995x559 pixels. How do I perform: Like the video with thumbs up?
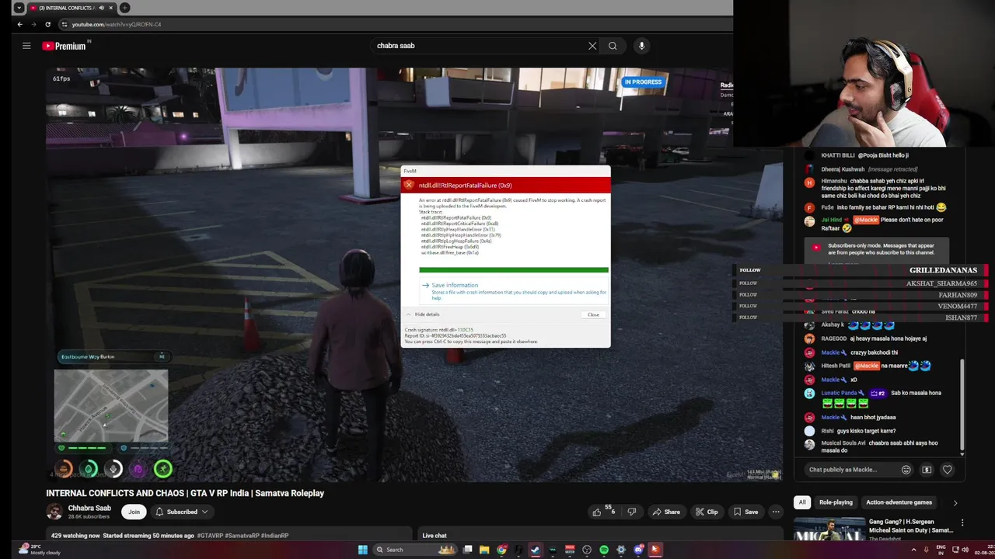tap(597, 512)
